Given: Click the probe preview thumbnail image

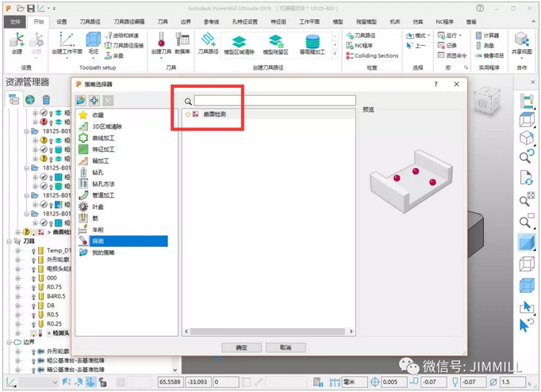Looking at the screenshot, I should [x=411, y=181].
